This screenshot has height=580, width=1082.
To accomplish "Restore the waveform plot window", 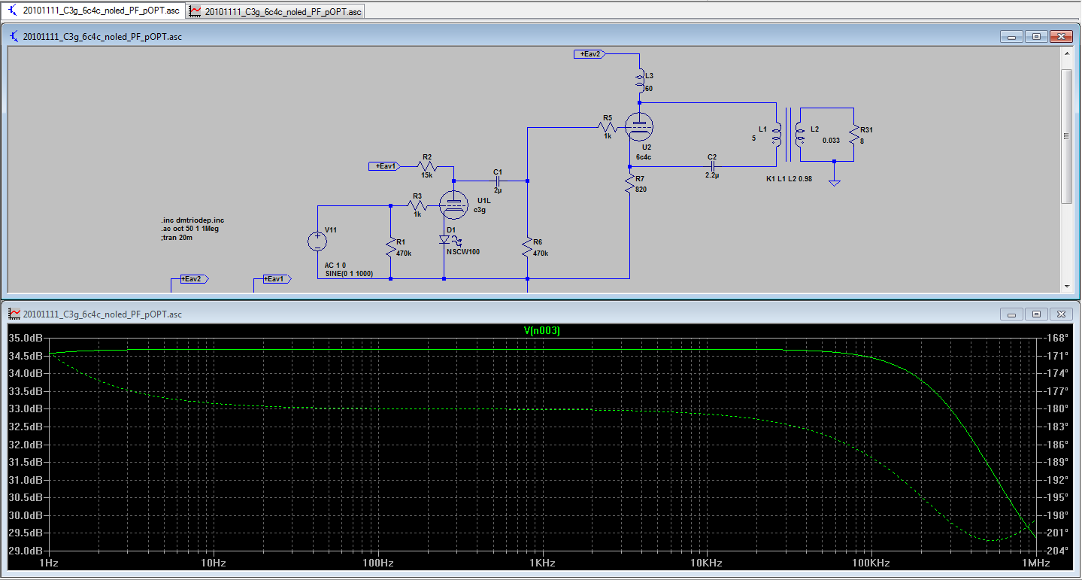I will (x=1036, y=313).
